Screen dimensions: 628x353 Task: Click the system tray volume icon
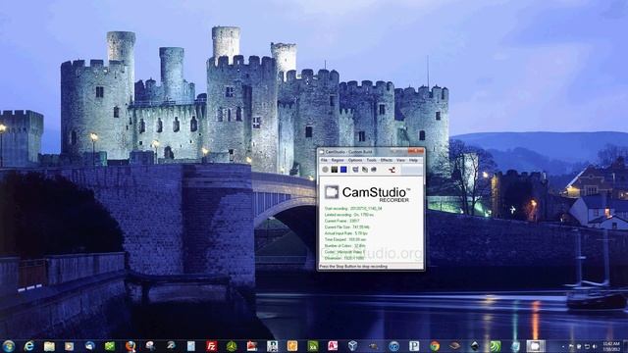coord(595,346)
